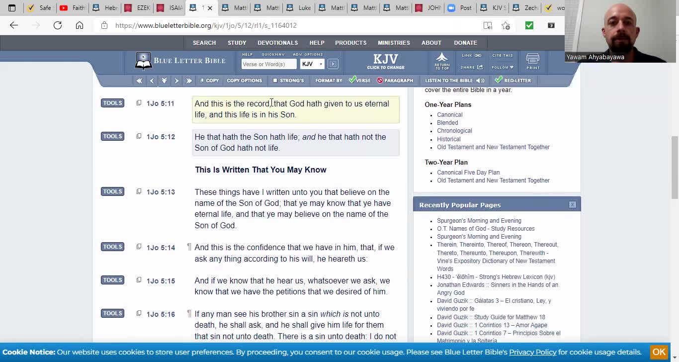Click the Copy button in toolbar
This screenshot has height=362, width=679.
(x=209, y=81)
